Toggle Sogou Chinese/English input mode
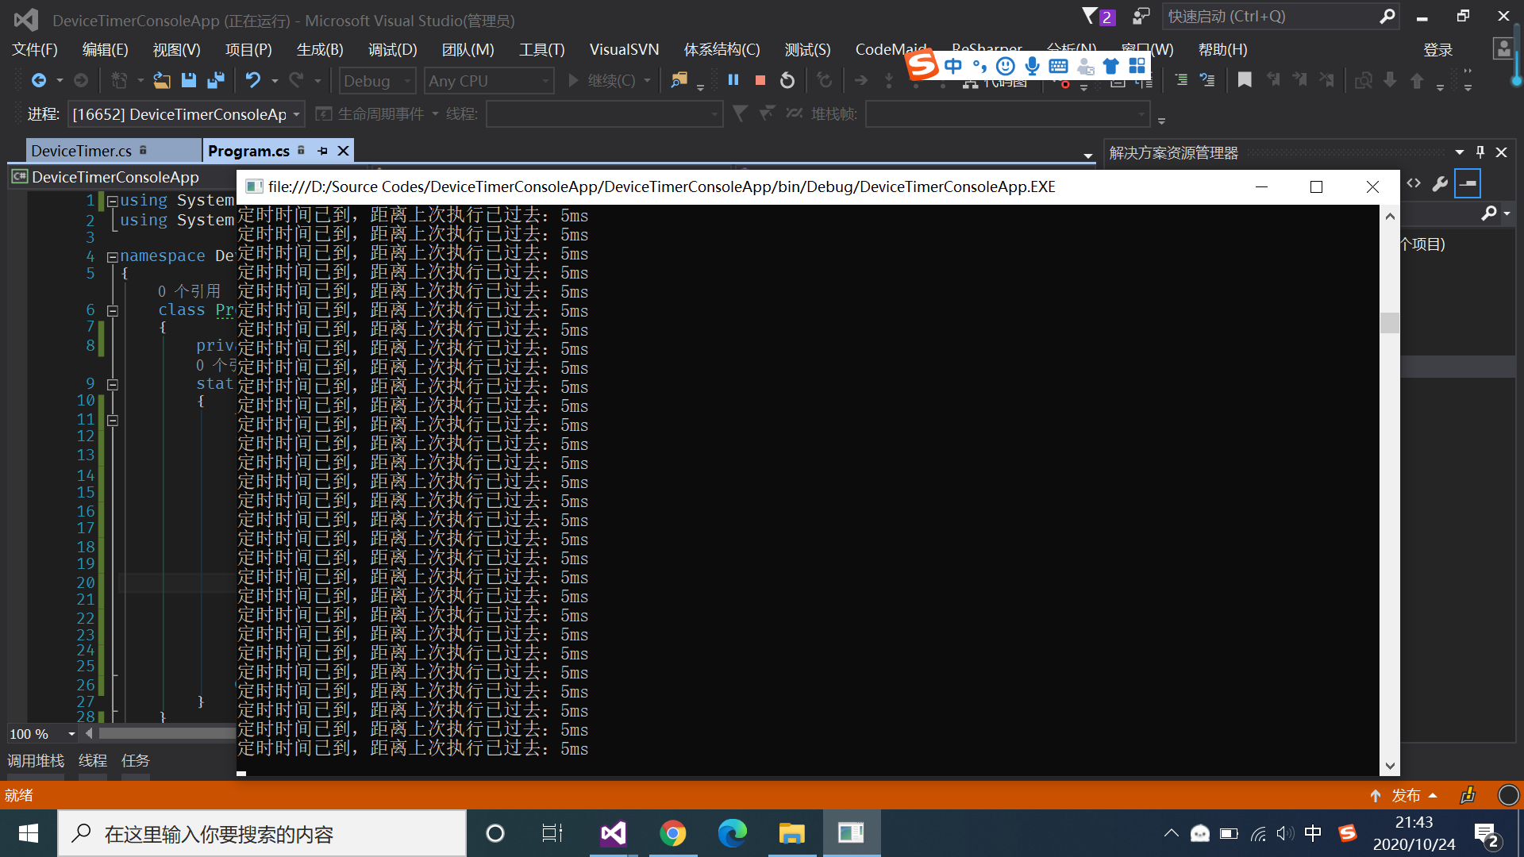 coord(952,66)
